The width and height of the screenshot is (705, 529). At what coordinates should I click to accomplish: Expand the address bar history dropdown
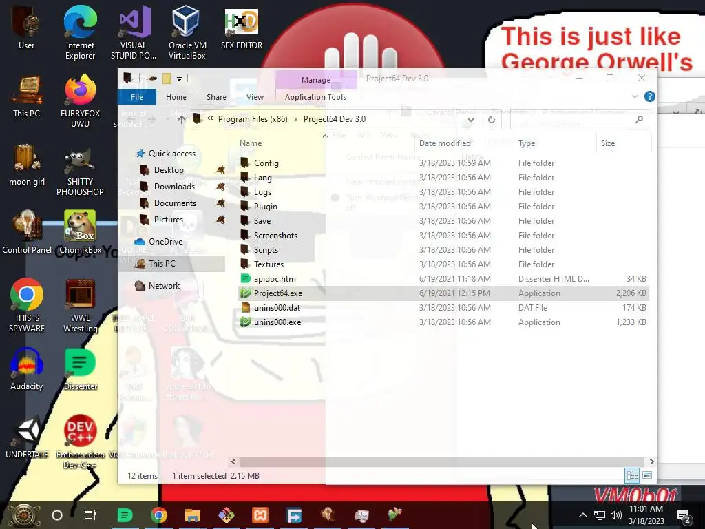pyautogui.click(x=470, y=120)
